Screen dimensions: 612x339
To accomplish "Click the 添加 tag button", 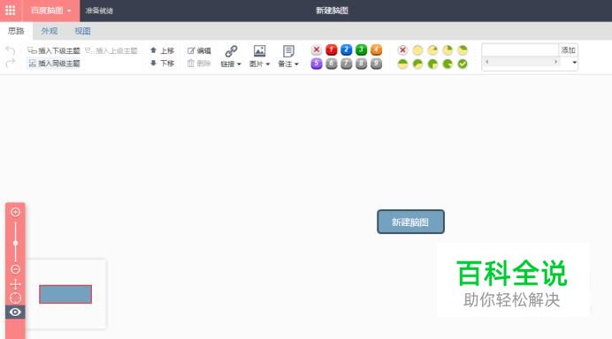I will tap(569, 49).
